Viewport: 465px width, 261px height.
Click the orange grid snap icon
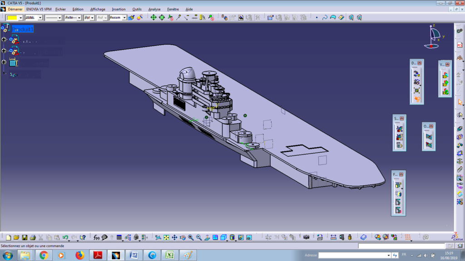pos(408,237)
